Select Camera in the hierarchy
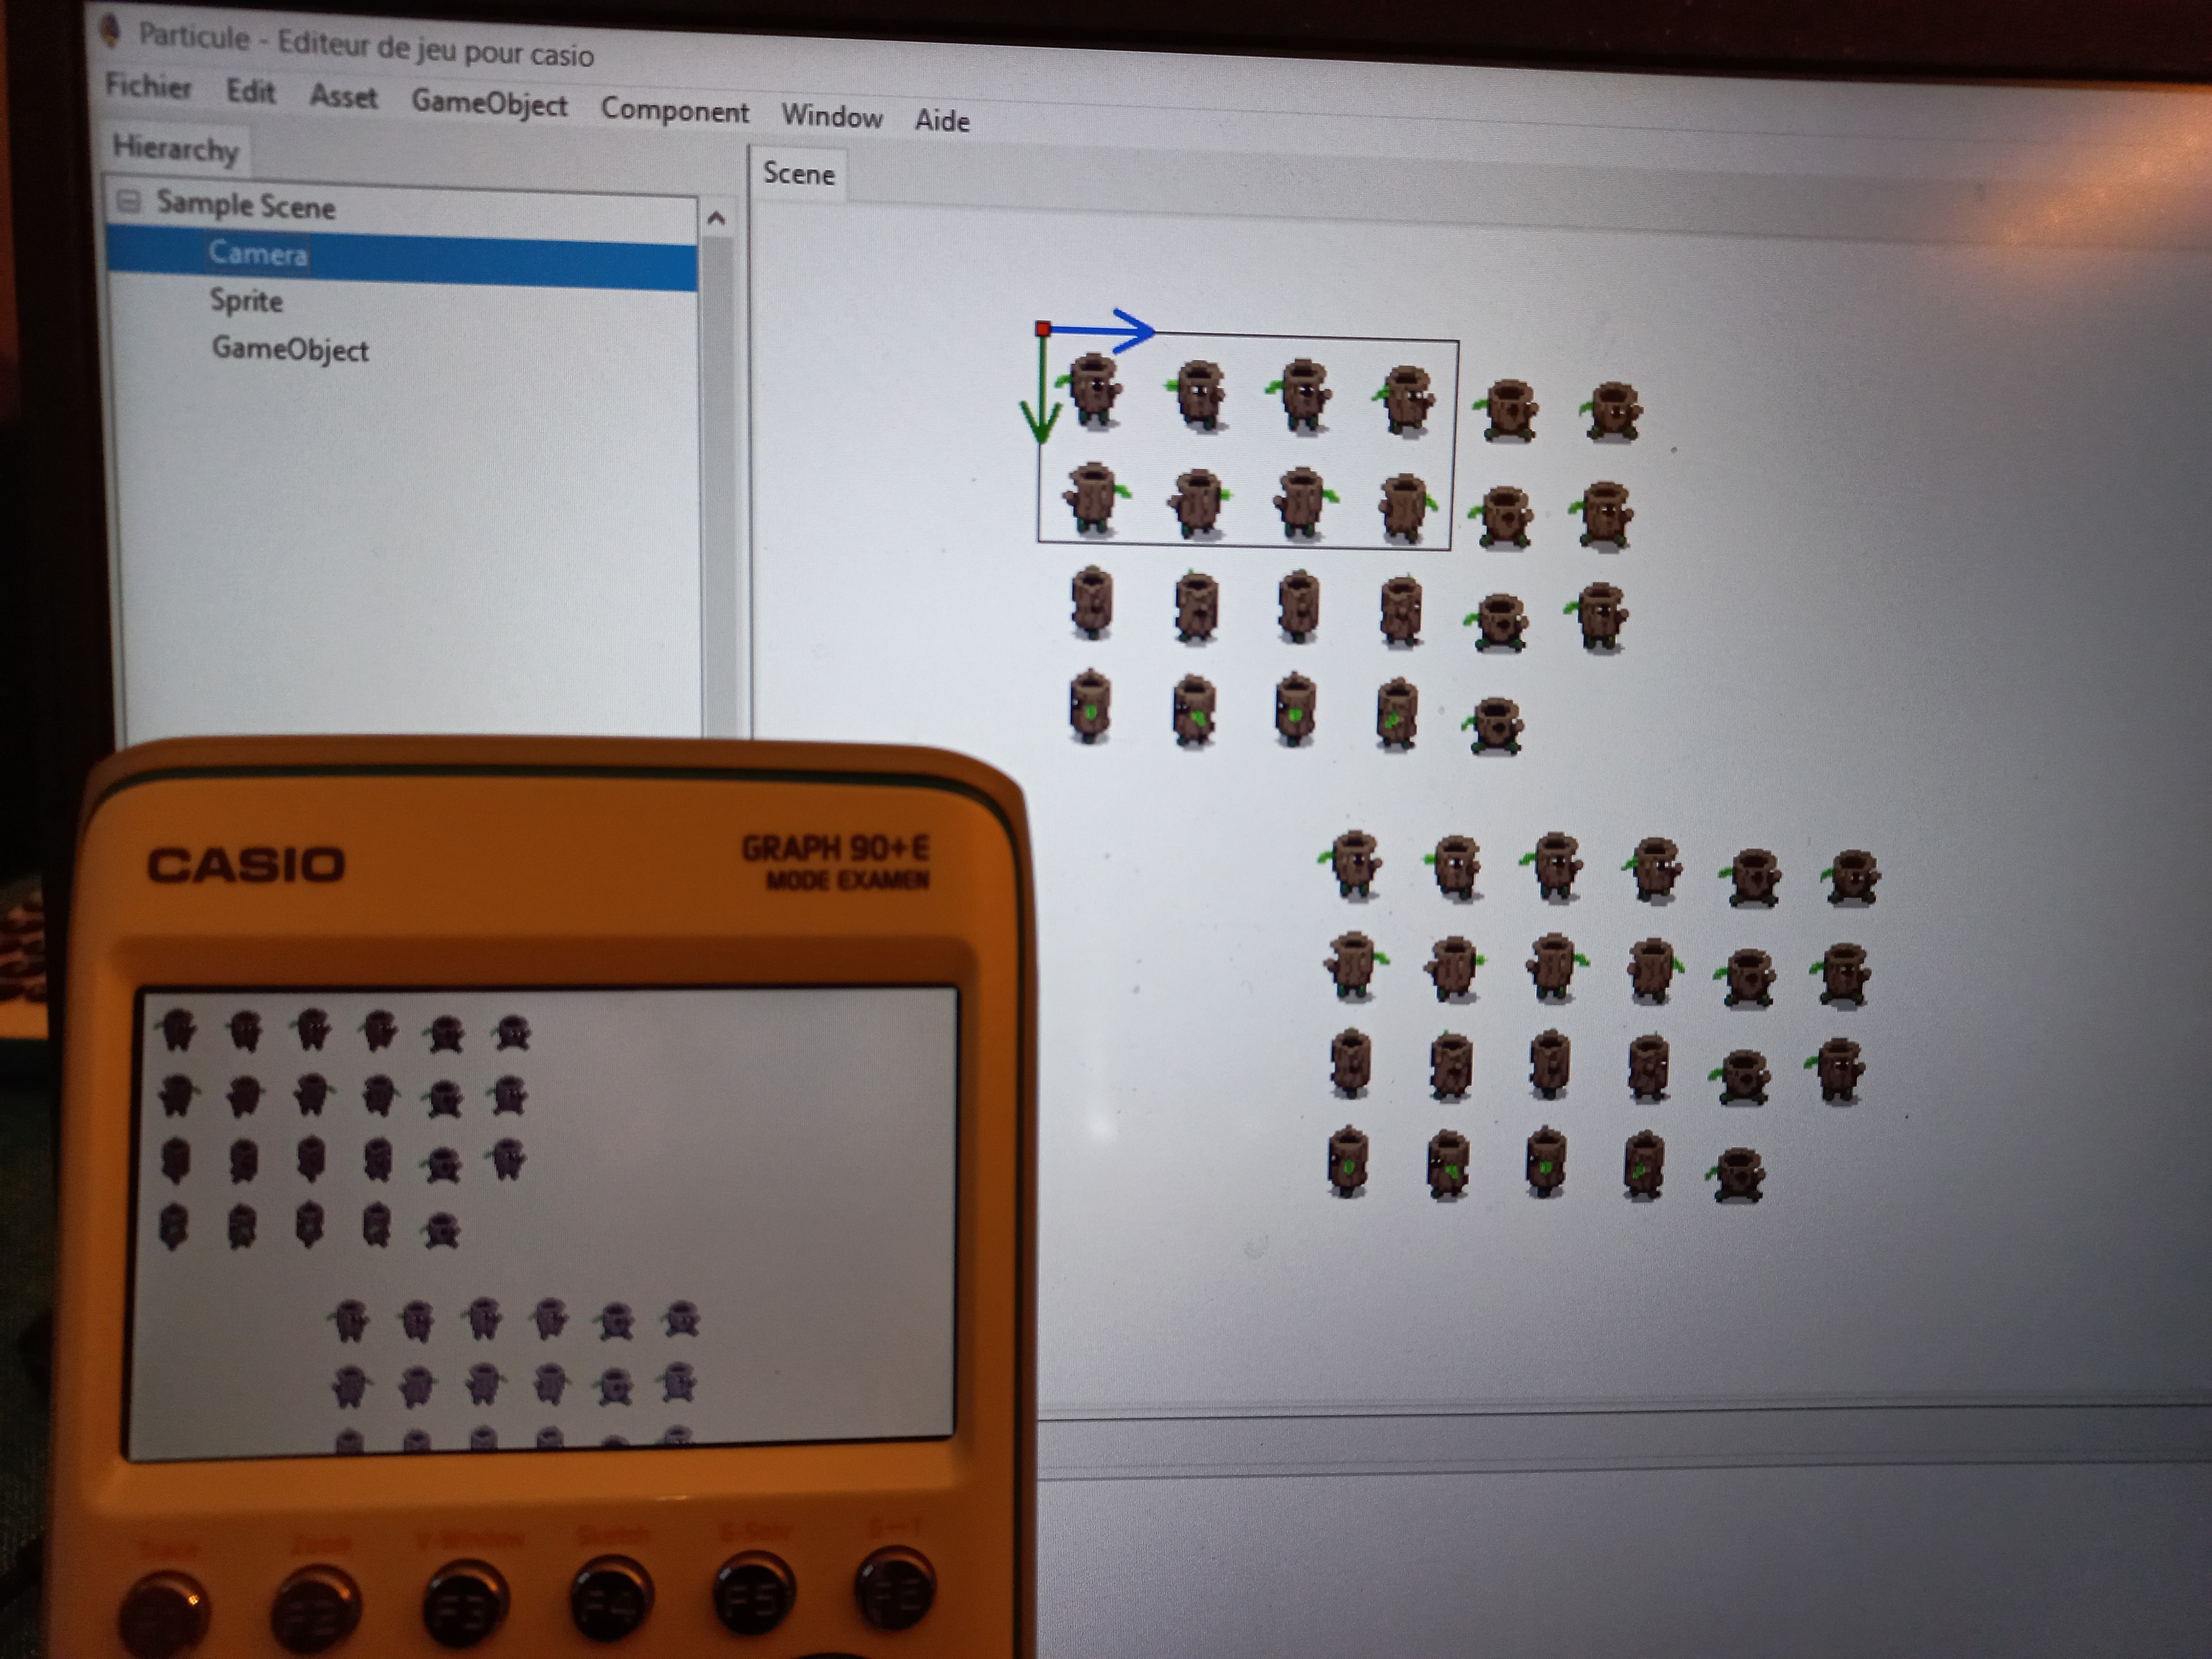 [258, 254]
